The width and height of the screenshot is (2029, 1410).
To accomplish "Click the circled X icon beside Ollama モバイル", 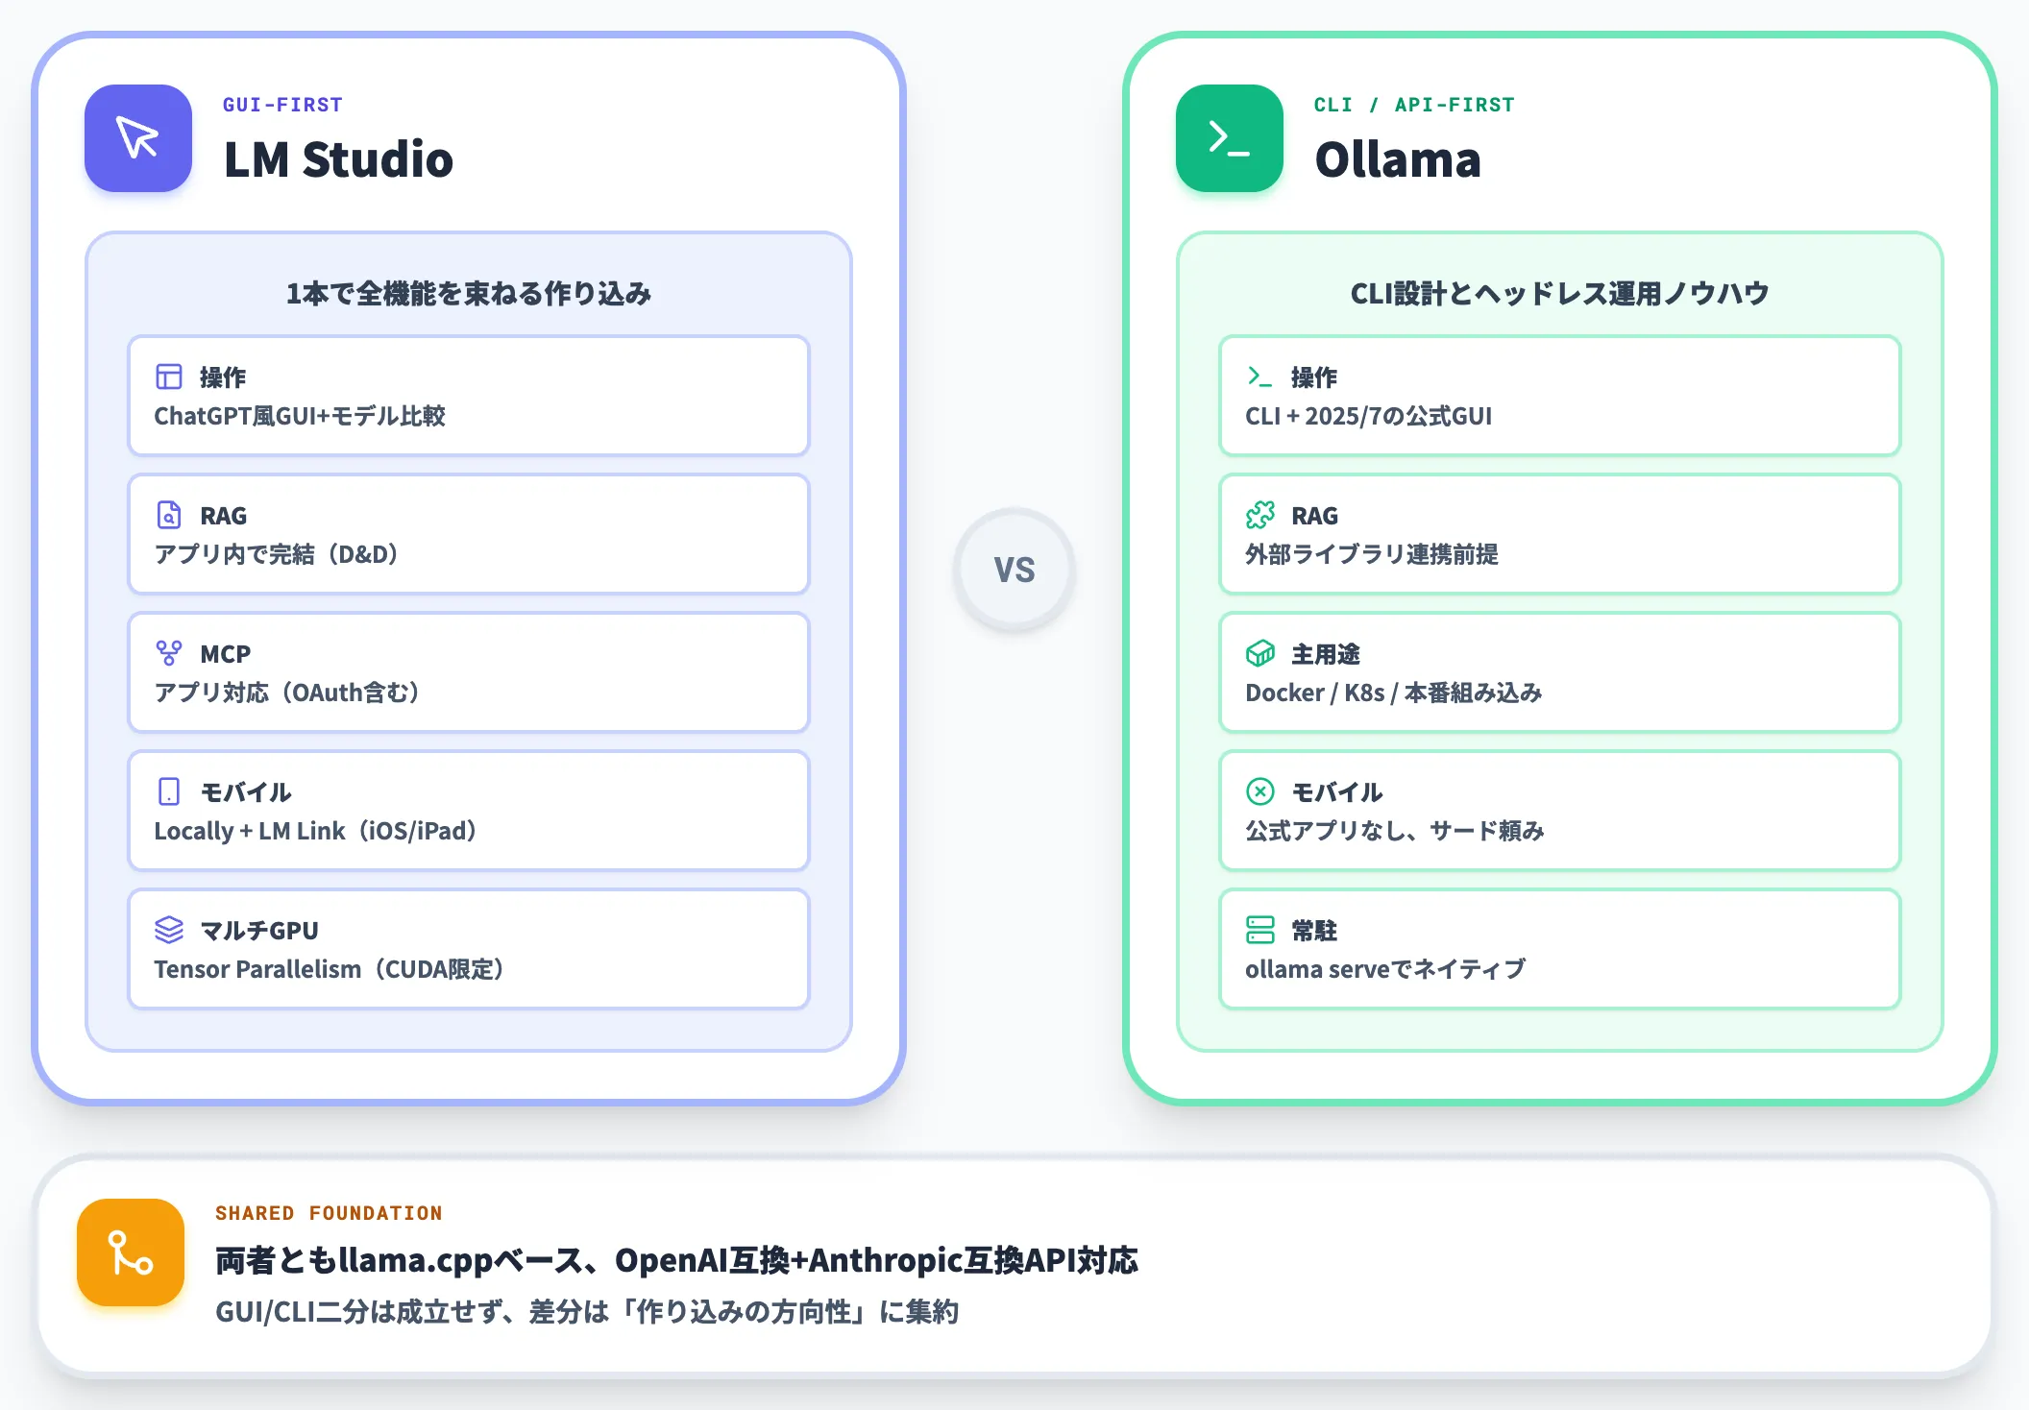I will pos(1260,791).
